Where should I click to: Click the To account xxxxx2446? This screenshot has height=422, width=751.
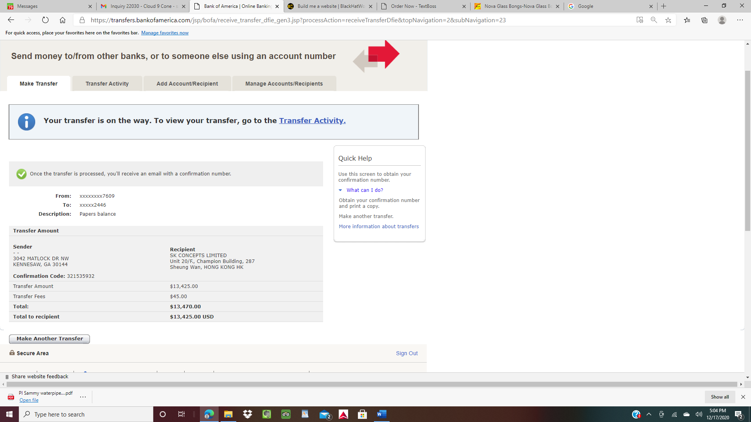point(93,205)
